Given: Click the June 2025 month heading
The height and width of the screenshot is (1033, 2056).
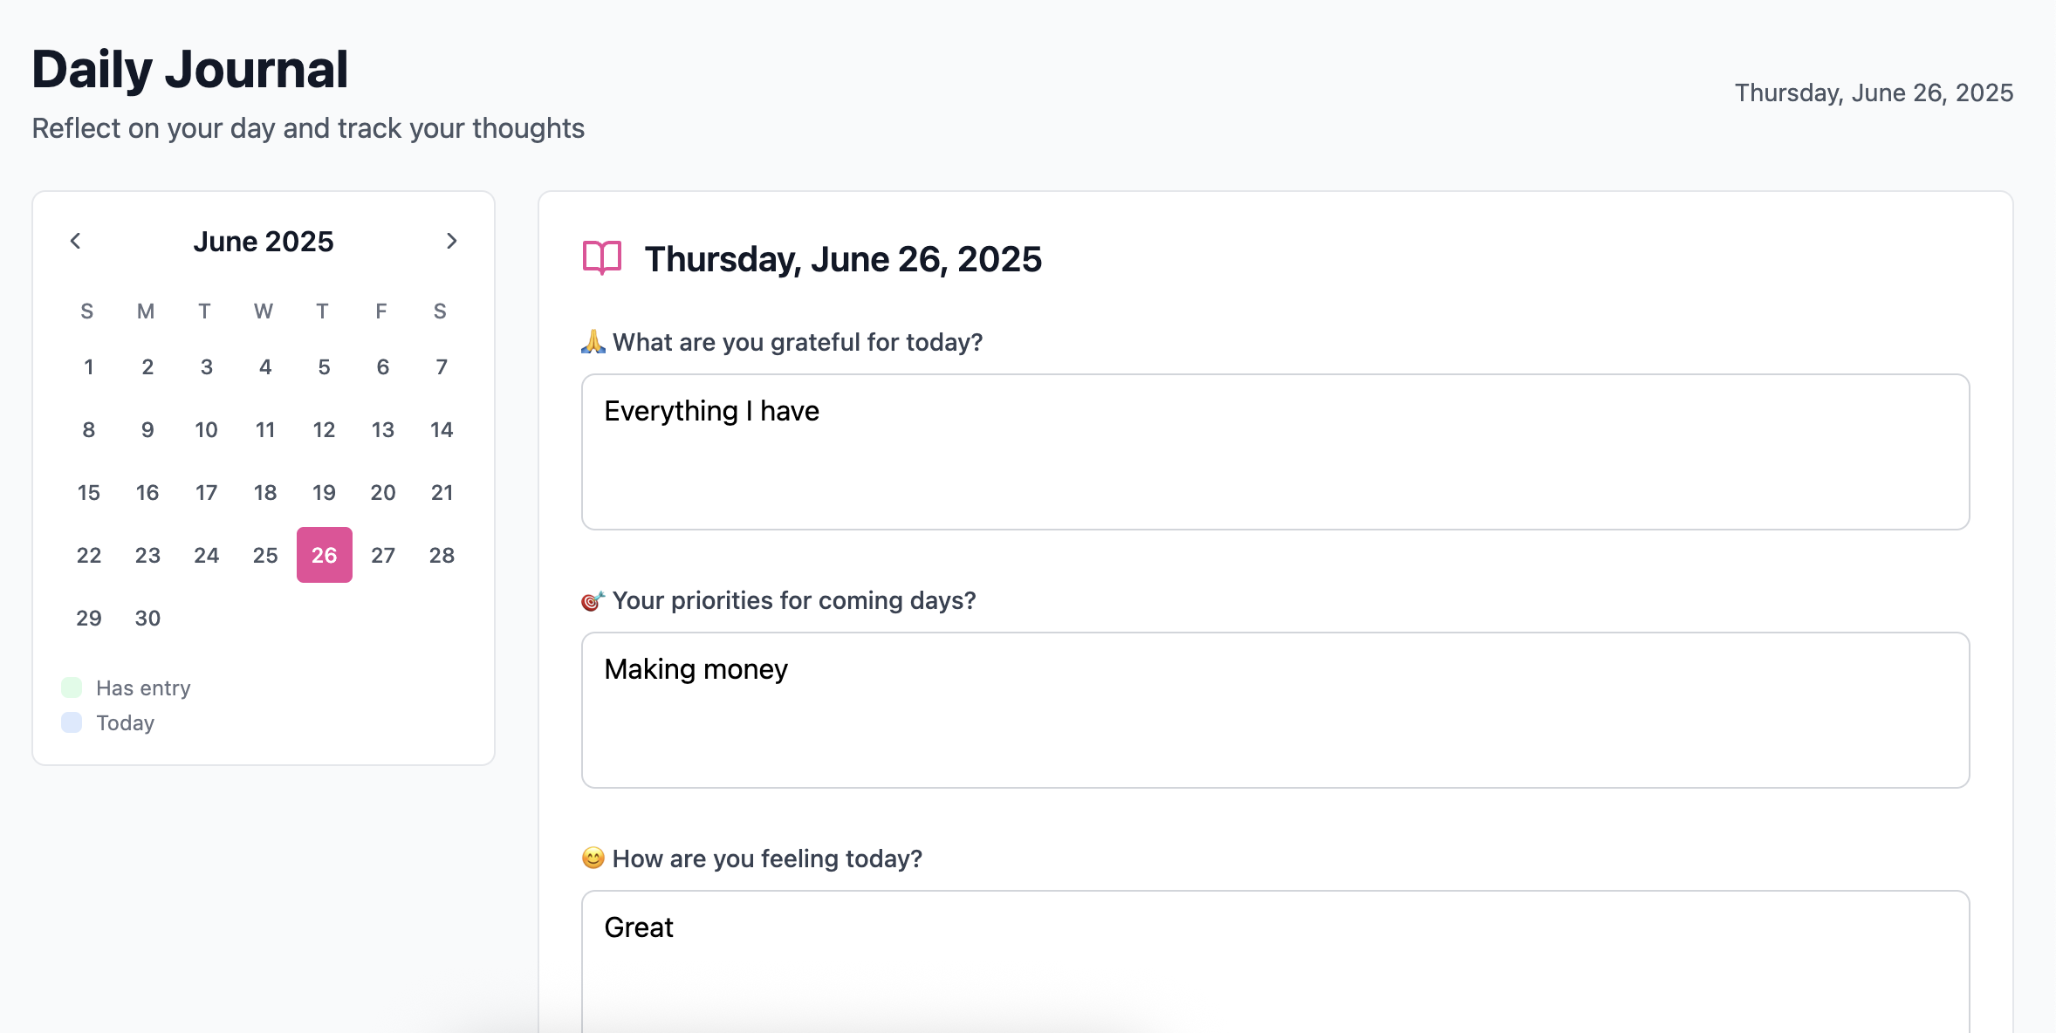Looking at the screenshot, I should [x=264, y=241].
